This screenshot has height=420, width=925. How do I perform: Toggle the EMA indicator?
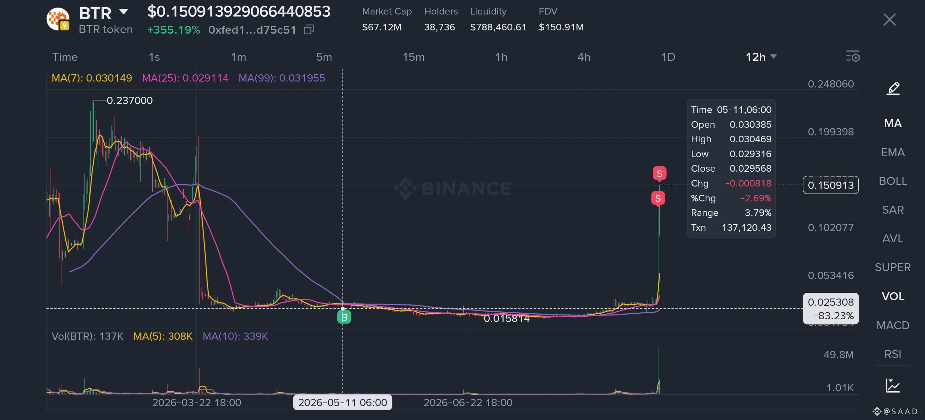[893, 152]
